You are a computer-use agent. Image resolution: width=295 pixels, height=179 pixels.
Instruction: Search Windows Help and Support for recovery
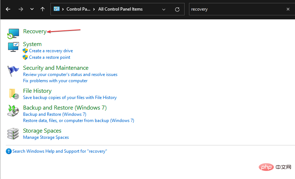[60, 151]
